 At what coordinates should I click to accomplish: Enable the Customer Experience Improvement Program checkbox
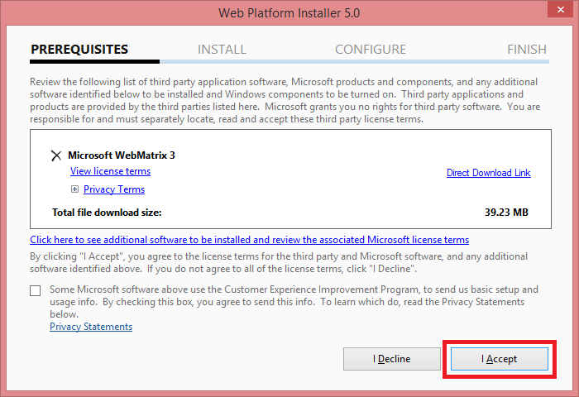tap(35, 290)
